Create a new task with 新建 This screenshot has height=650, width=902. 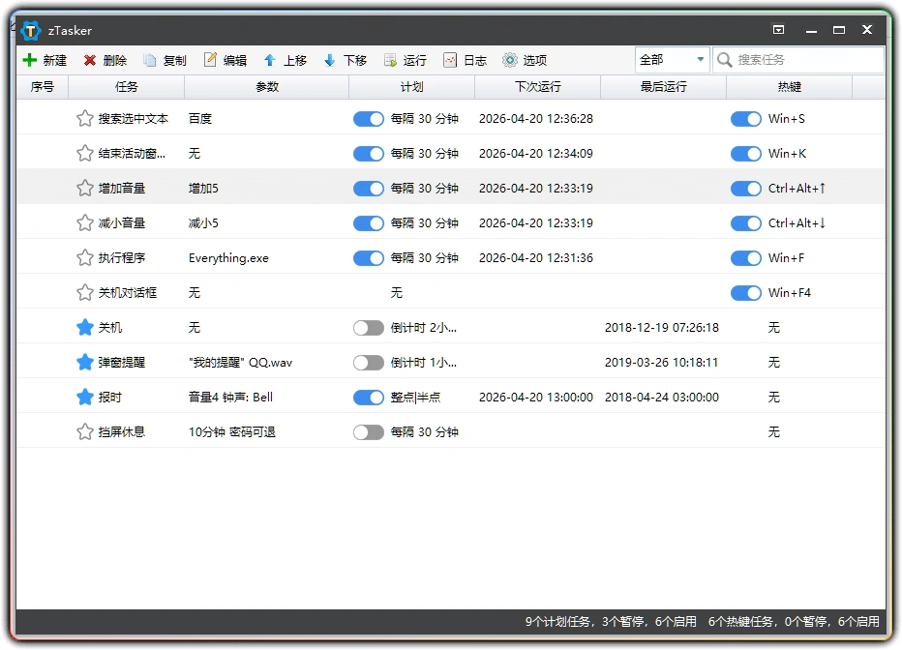coord(44,59)
